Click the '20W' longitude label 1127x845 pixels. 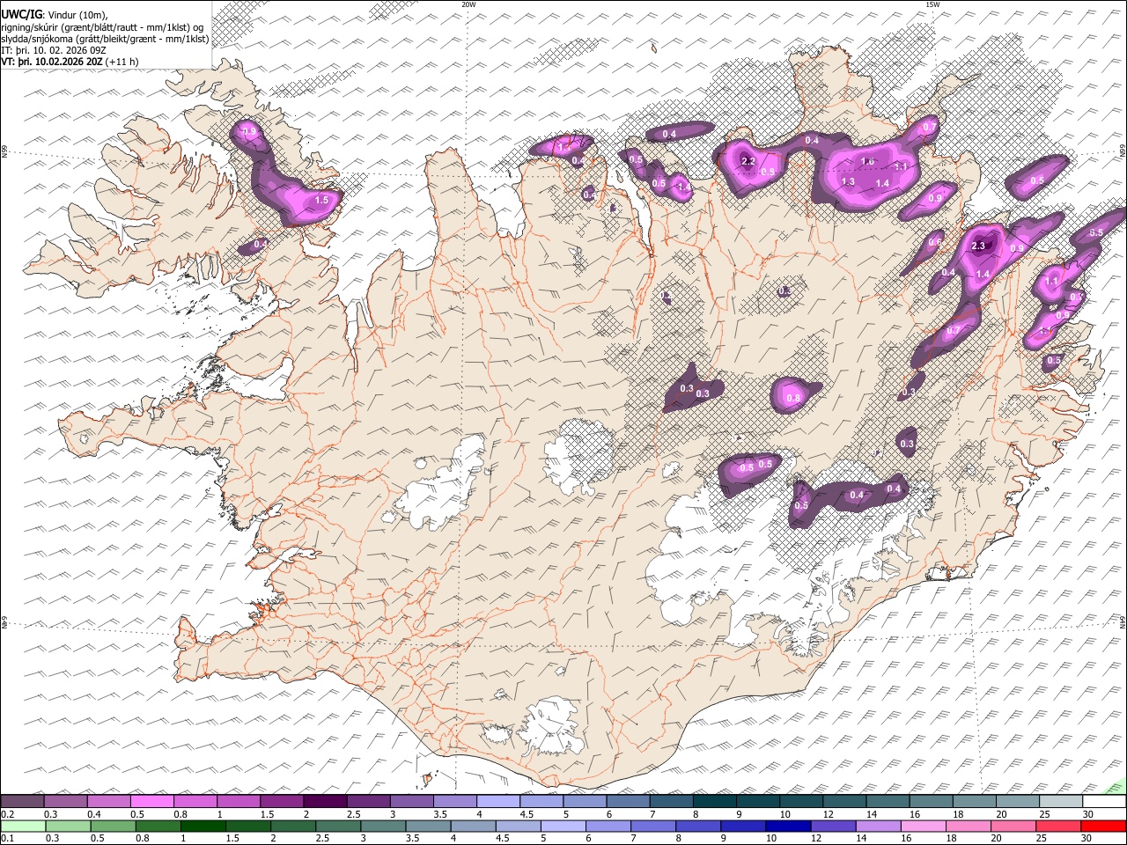click(x=469, y=4)
